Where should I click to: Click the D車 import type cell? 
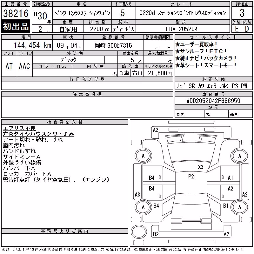[x=124, y=73]
